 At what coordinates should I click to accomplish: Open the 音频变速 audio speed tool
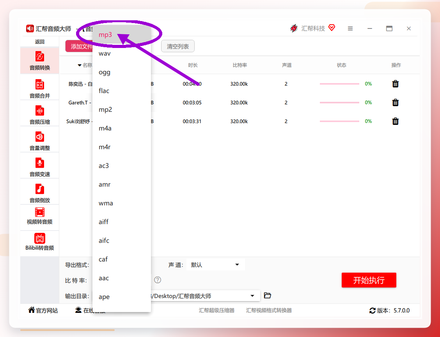(x=39, y=167)
